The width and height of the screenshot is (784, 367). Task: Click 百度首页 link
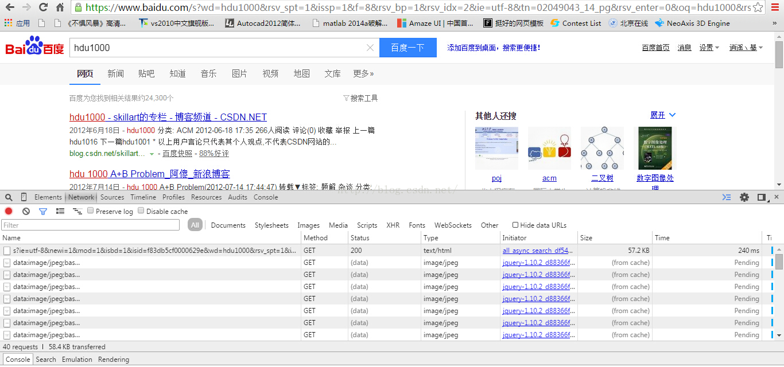[x=655, y=48]
